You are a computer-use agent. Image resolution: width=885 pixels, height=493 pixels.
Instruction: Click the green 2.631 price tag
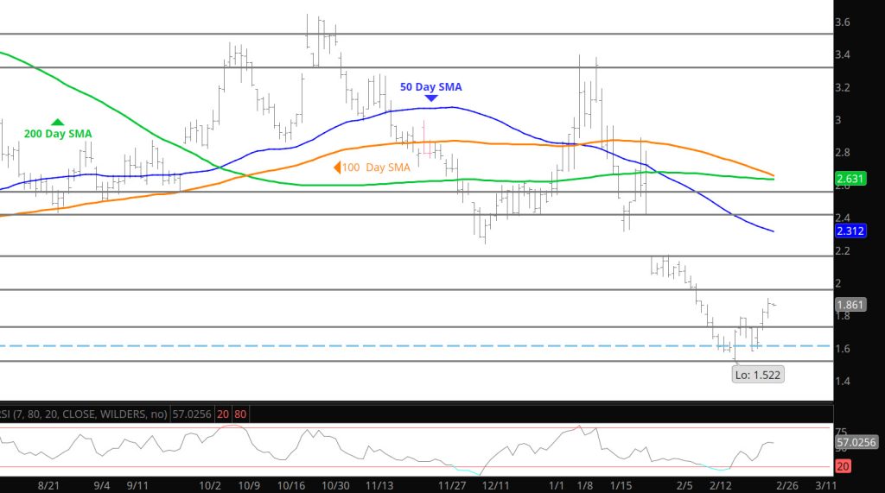coord(850,180)
